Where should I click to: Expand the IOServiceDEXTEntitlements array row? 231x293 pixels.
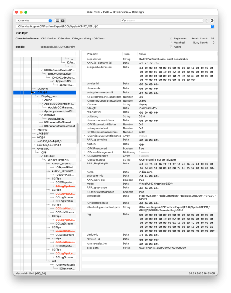tap(84, 136)
